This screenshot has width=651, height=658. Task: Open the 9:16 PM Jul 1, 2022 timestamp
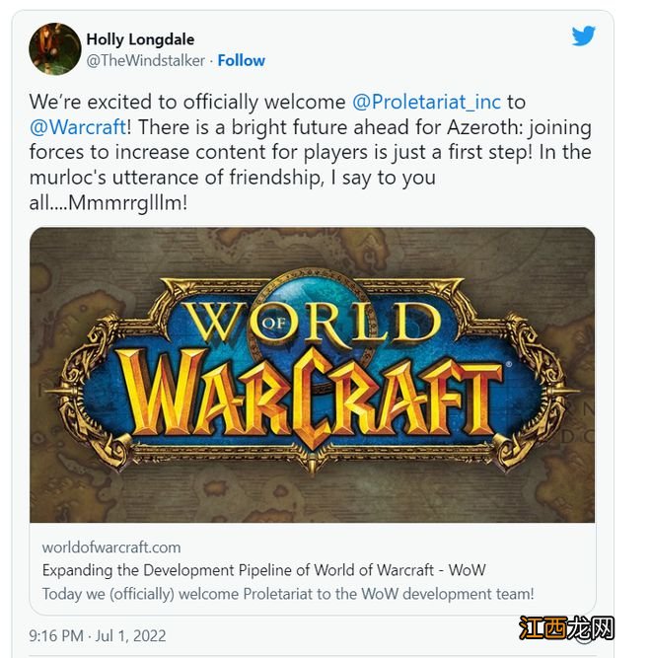pyautogui.click(x=98, y=635)
